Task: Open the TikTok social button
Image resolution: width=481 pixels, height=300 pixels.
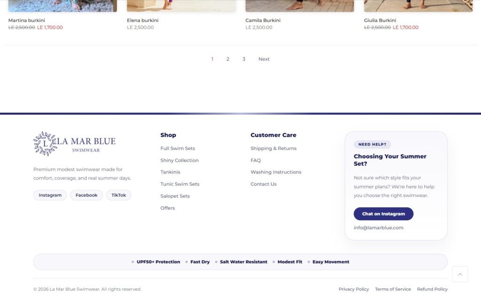Action: point(119,195)
